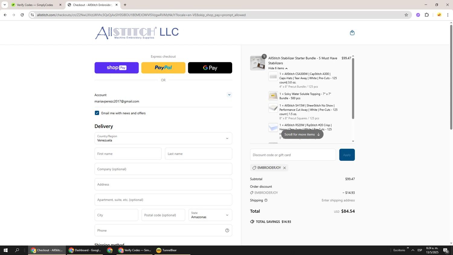Switch to Dashboard - Google taskbar window

[85, 250]
